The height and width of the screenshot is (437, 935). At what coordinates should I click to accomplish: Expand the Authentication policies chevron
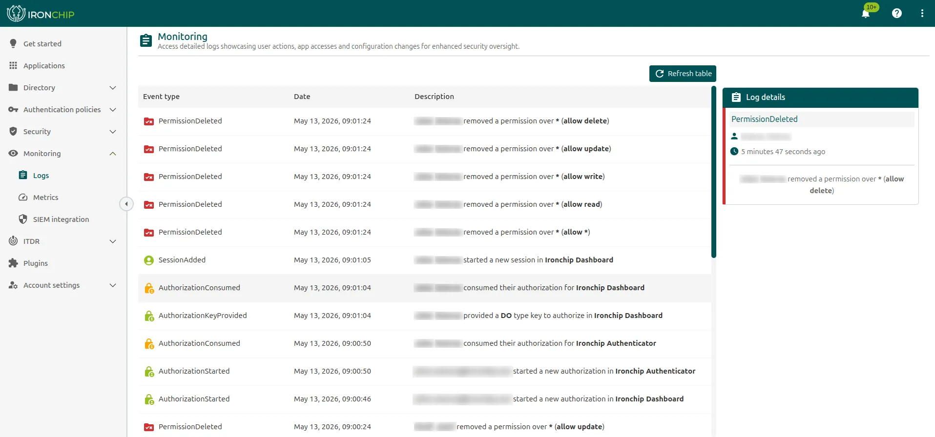coord(113,110)
